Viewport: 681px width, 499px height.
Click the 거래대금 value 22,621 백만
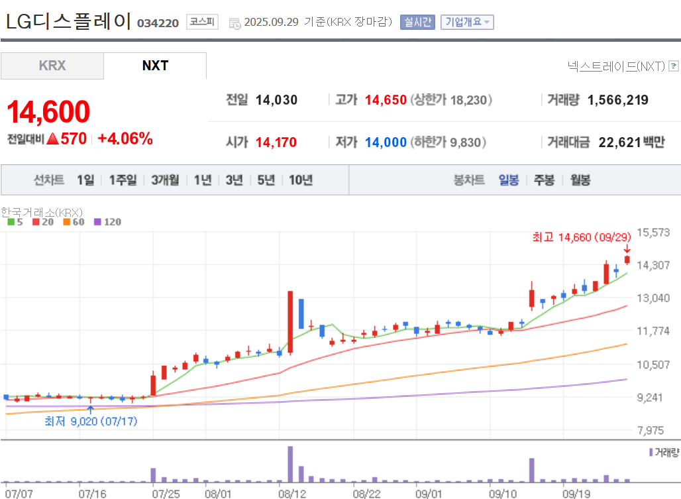[631, 142]
